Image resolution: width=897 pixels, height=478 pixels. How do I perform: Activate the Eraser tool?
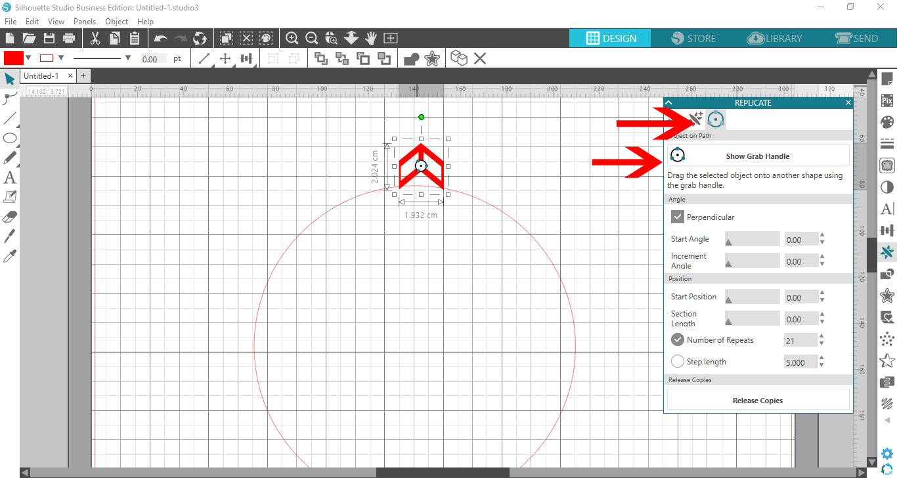pyautogui.click(x=10, y=217)
